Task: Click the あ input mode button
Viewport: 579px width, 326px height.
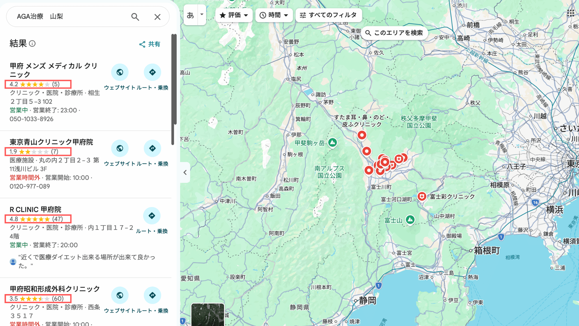Action: pos(191,15)
